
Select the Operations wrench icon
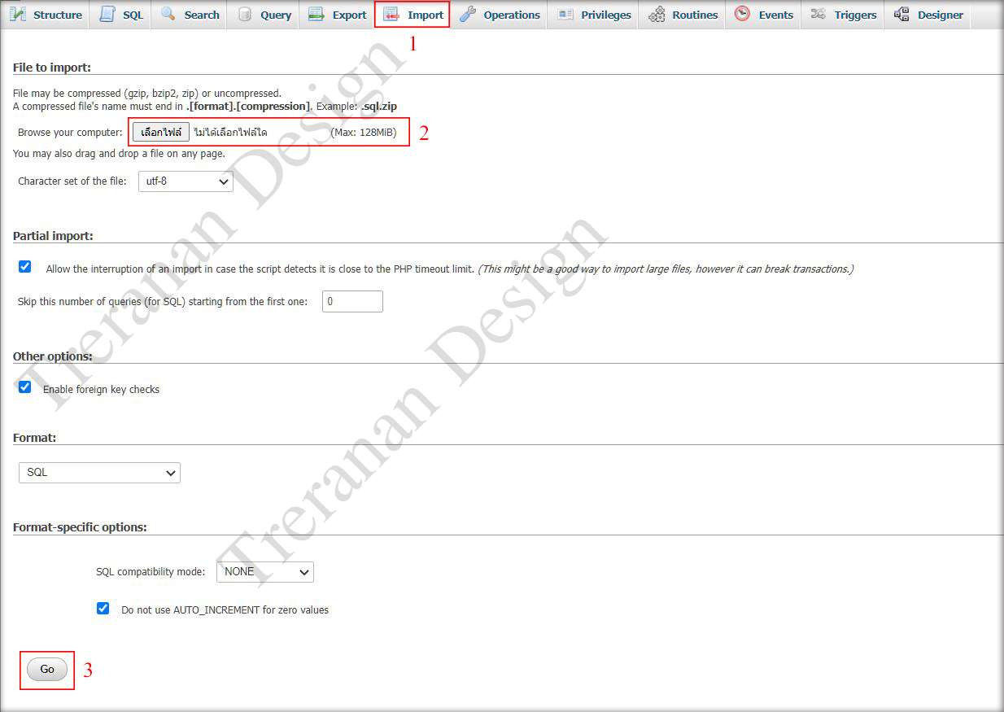point(469,14)
